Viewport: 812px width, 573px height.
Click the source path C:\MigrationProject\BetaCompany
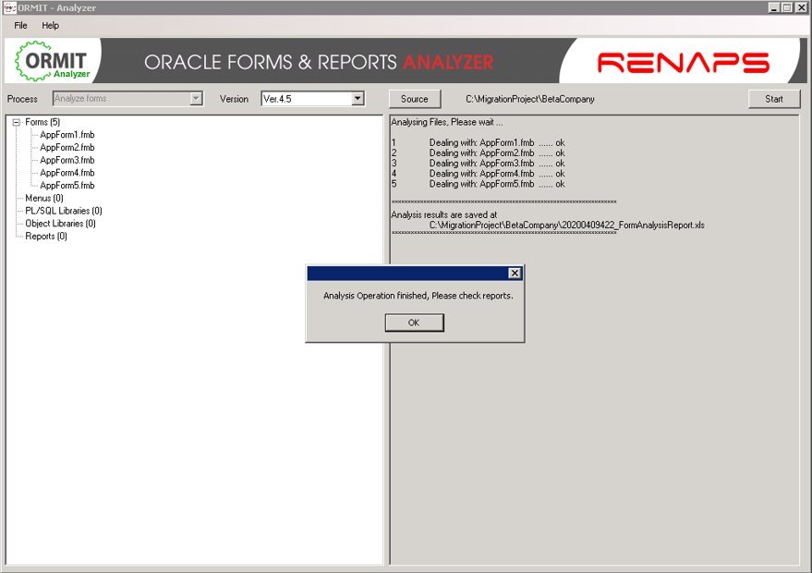coord(529,99)
